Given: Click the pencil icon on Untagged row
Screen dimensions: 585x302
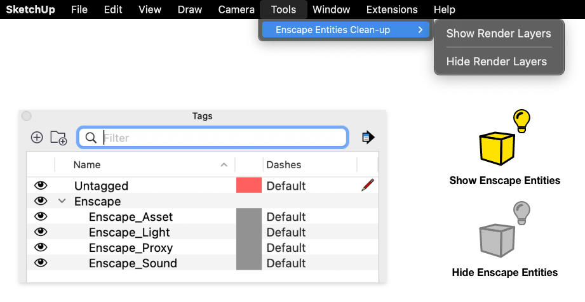Looking at the screenshot, I should click(x=367, y=185).
